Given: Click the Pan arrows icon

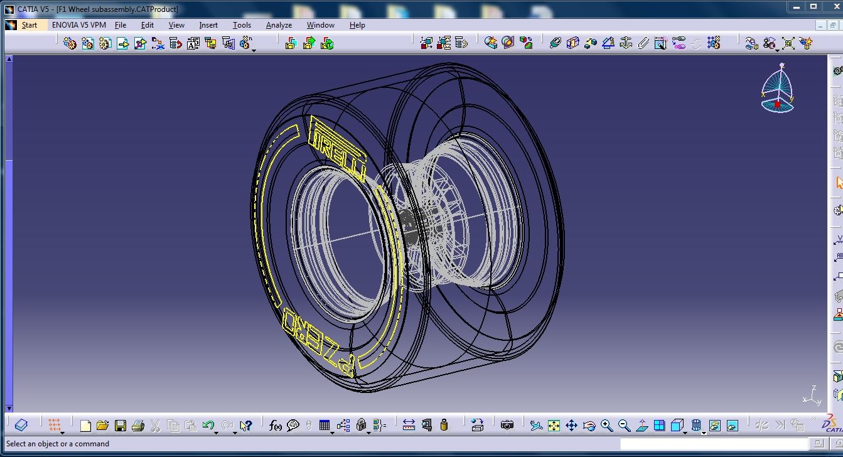Looking at the screenshot, I should [571, 426].
